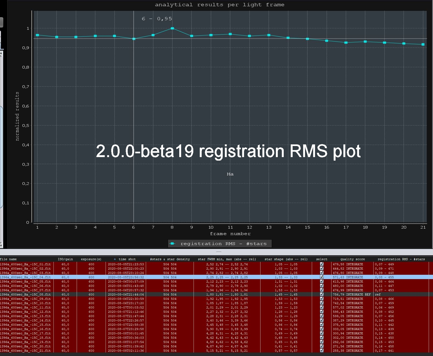
Task: Click the frame 21 data point marker
Action: [x=423, y=44]
